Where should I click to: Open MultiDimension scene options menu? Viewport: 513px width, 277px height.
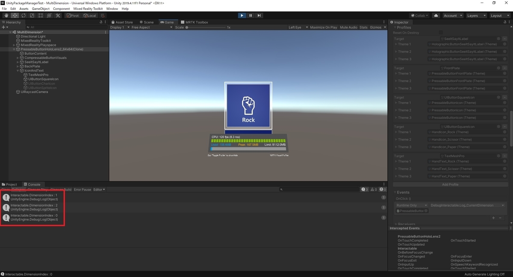tap(106, 32)
